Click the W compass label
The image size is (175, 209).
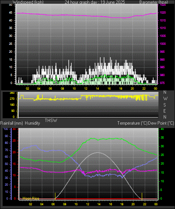pos(165,99)
